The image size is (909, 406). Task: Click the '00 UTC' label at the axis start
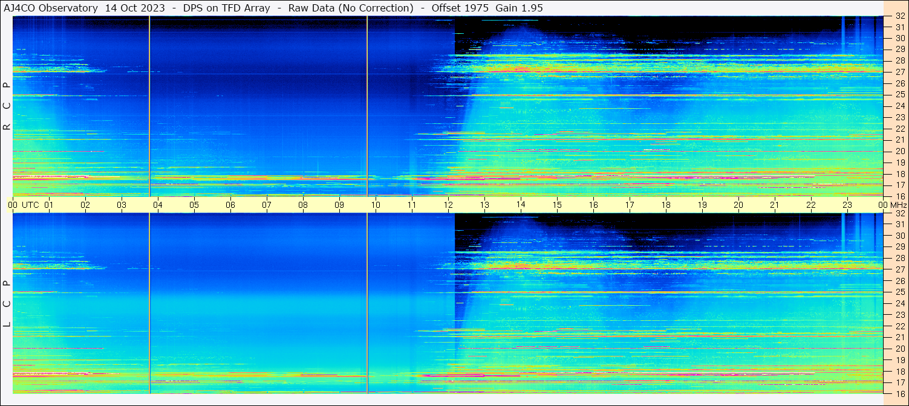24,205
